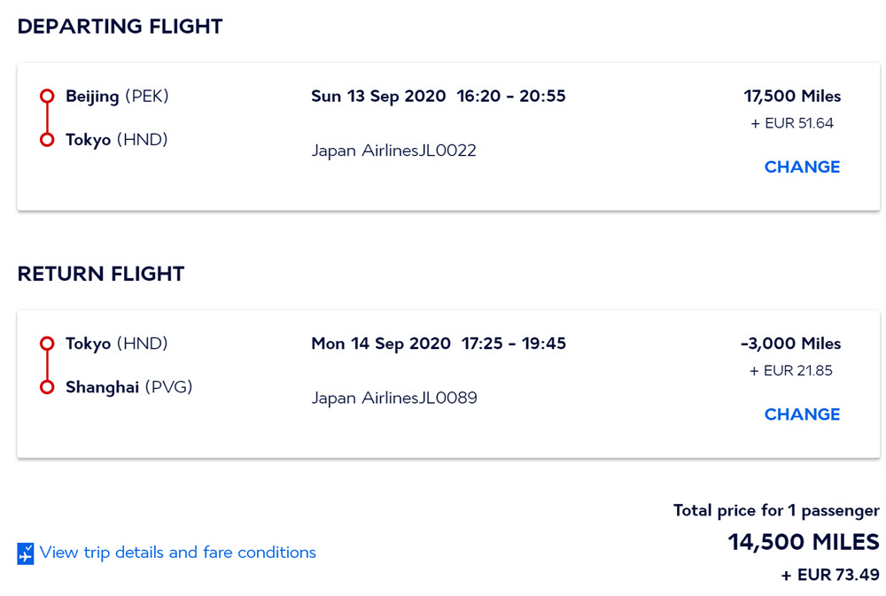Click the airplane checkmark icon beside trip details

[26, 553]
